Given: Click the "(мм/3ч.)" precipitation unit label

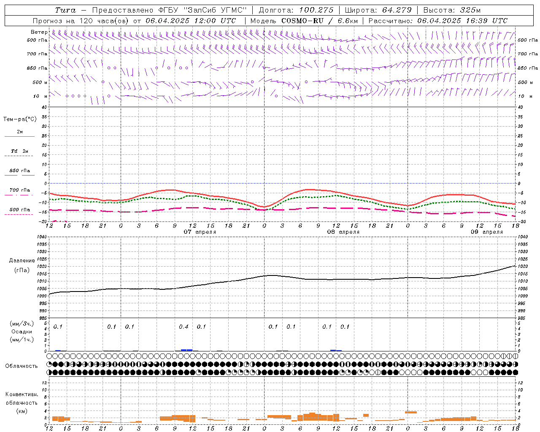Looking at the screenshot, I should 22,324.
